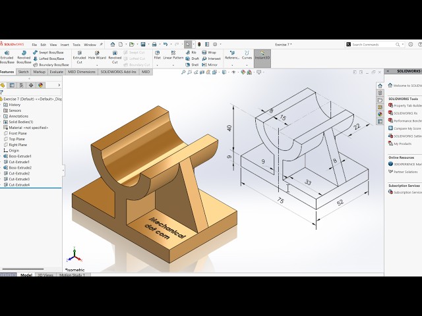Switch to the Evaluate tab

57,72
